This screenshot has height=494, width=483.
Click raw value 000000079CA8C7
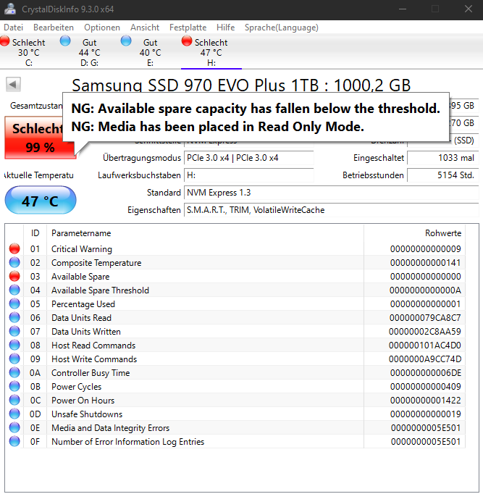pos(425,317)
